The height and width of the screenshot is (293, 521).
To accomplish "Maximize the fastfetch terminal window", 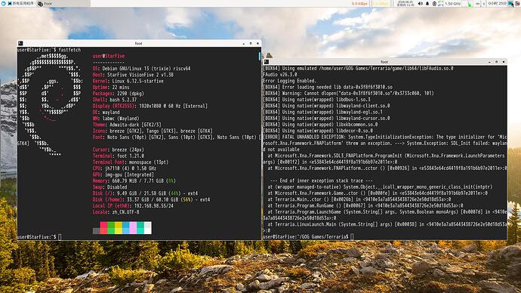I will coord(251,43).
